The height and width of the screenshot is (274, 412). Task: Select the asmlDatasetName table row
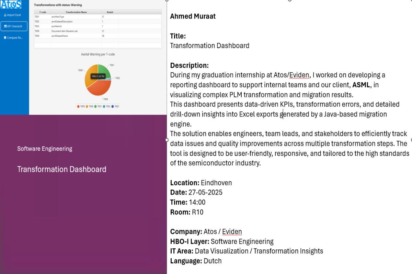tap(76, 36)
